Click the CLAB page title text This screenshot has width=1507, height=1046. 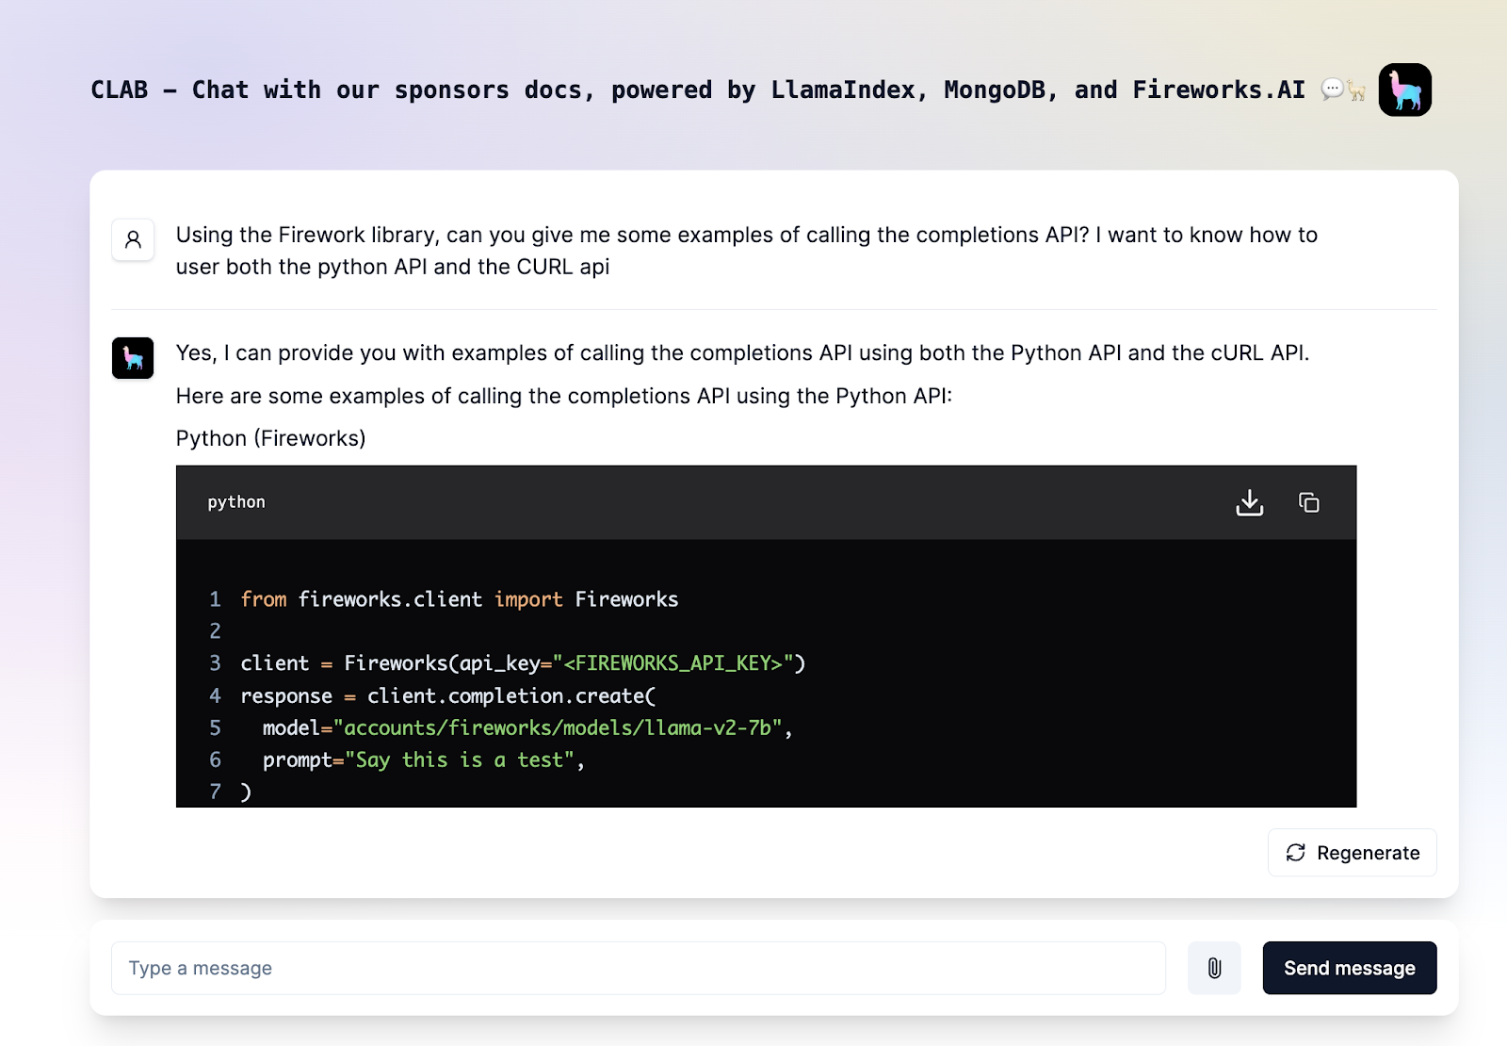coord(698,90)
